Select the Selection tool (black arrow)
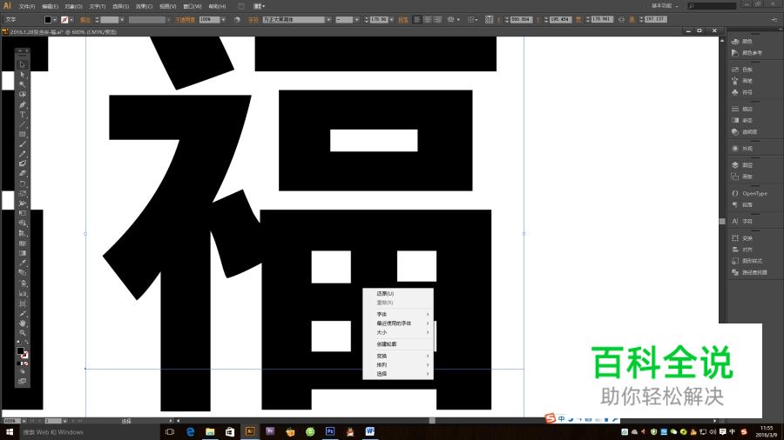784x440 pixels. click(22, 64)
